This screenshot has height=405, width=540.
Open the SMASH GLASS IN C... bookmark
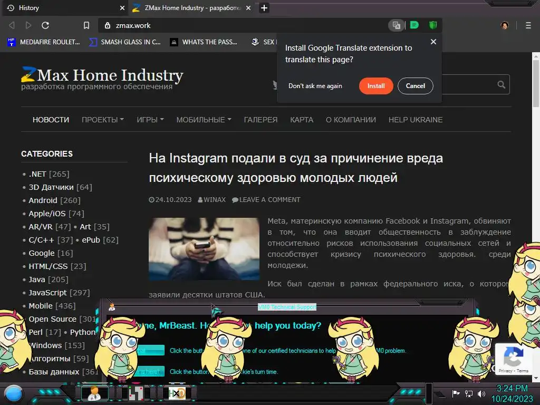tap(124, 42)
